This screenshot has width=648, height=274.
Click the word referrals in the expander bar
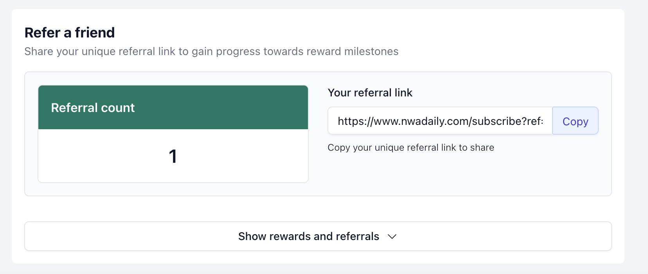357,237
